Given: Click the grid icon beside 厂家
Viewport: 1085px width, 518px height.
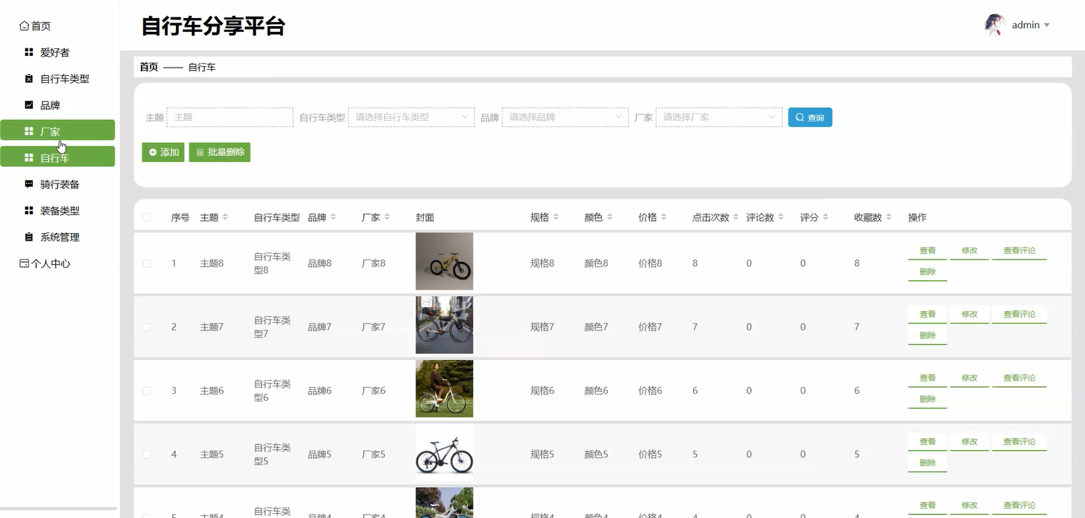Looking at the screenshot, I should (x=29, y=131).
